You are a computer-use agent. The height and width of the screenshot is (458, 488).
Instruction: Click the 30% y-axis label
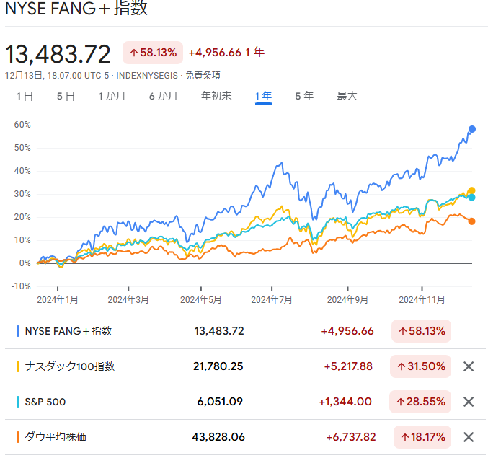pos(22,194)
